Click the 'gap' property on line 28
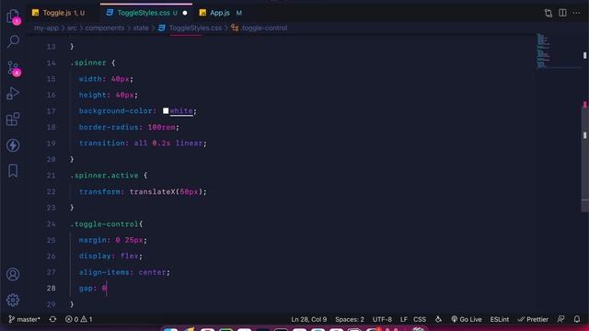This screenshot has height=331, width=589. click(86, 288)
